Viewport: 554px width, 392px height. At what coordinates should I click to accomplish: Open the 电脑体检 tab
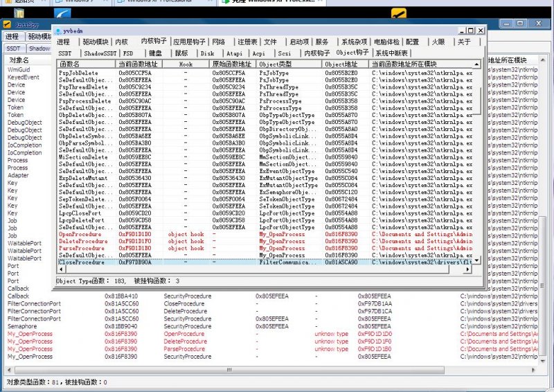386,42
